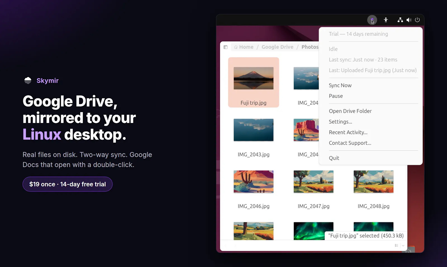447x267 pixels.
Task: Click the volume speaker icon
Action: (x=409, y=20)
